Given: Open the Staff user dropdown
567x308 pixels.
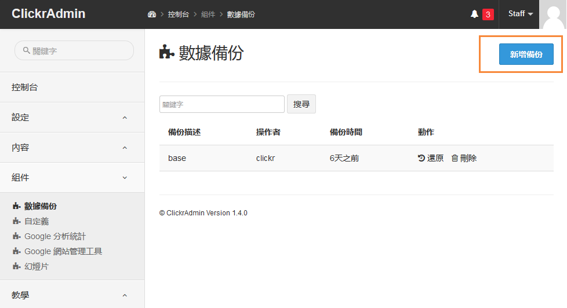Looking at the screenshot, I should (x=521, y=14).
